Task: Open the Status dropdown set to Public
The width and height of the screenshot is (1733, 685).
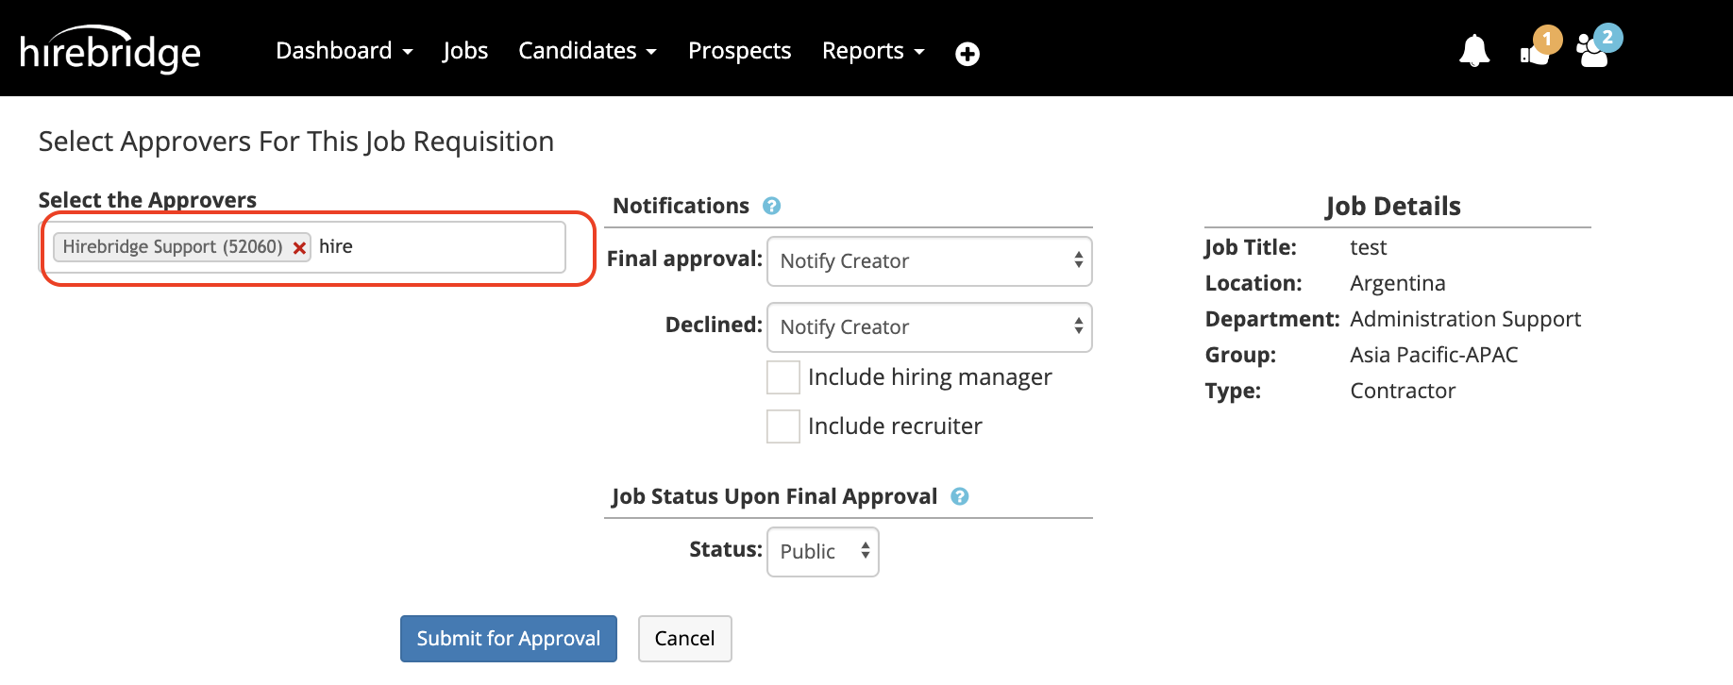Action: click(x=822, y=552)
